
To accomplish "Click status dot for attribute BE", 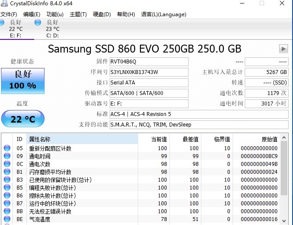I will [x=7, y=219].
